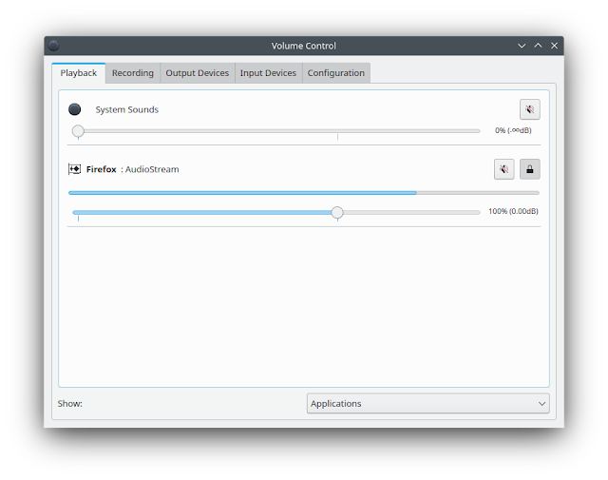The height and width of the screenshot is (480, 608).
Task: Switch to the Recording tab
Action: pos(133,73)
